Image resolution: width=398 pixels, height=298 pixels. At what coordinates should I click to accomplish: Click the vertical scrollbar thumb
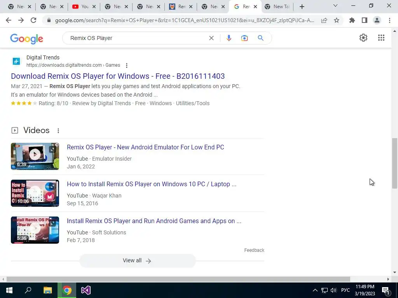(x=394, y=163)
